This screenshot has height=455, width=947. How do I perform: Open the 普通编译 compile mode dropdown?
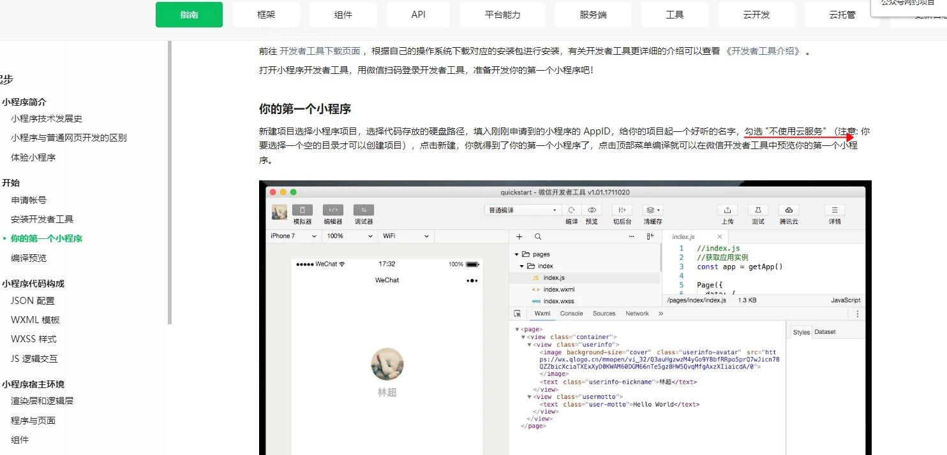pyautogui.click(x=523, y=210)
